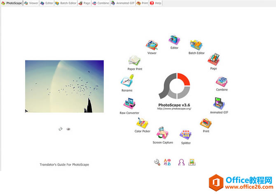The width and height of the screenshot is (276, 194).
Task: Switch to the Print tab
Action: pyautogui.click(x=143, y=3)
